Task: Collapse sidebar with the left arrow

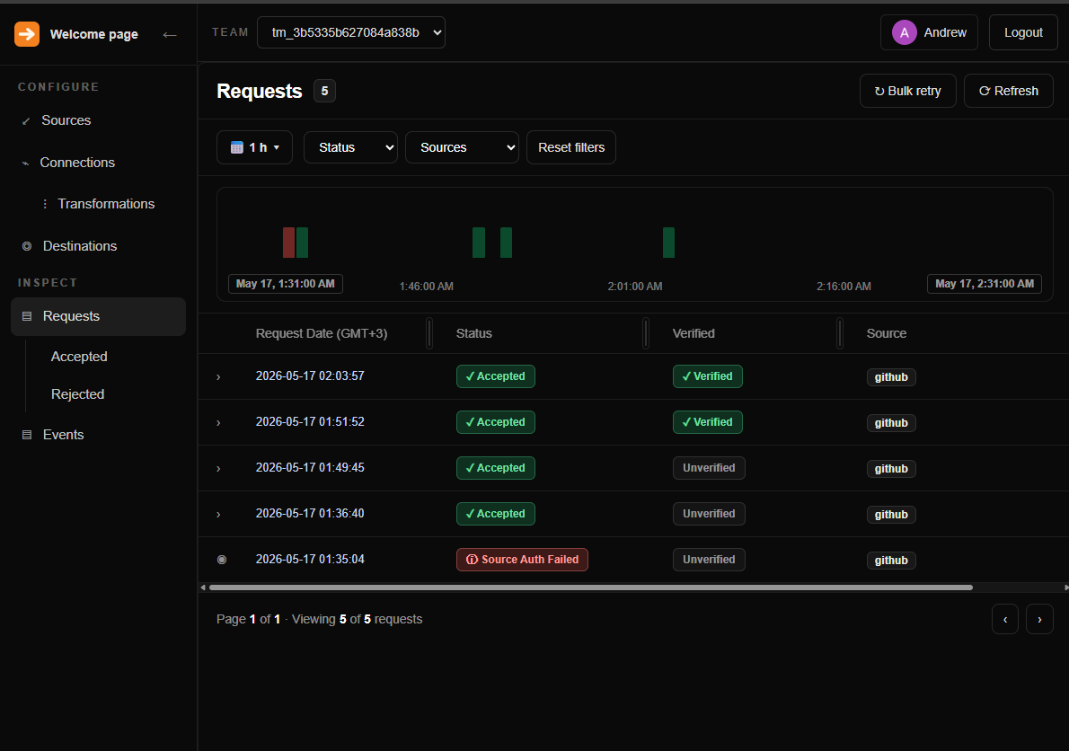Action: pyautogui.click(x=170, y=35)
